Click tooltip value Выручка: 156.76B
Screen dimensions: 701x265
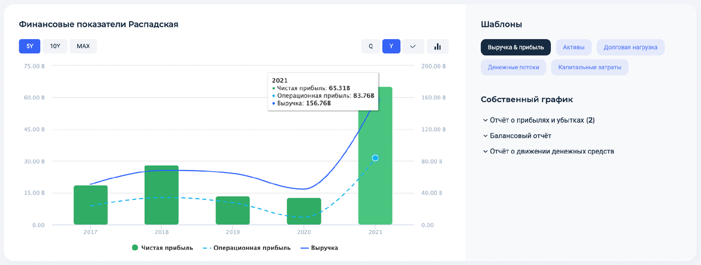304,103
